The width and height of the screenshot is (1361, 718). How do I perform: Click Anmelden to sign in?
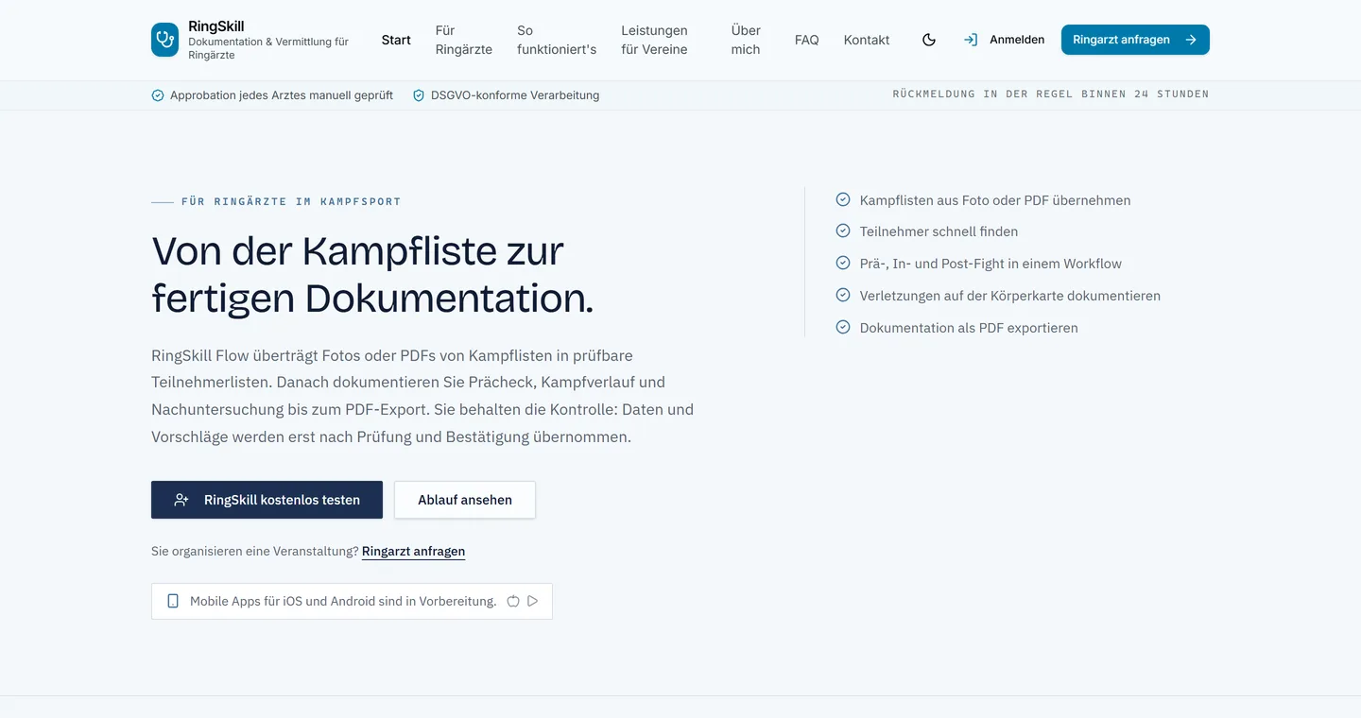1017,40
